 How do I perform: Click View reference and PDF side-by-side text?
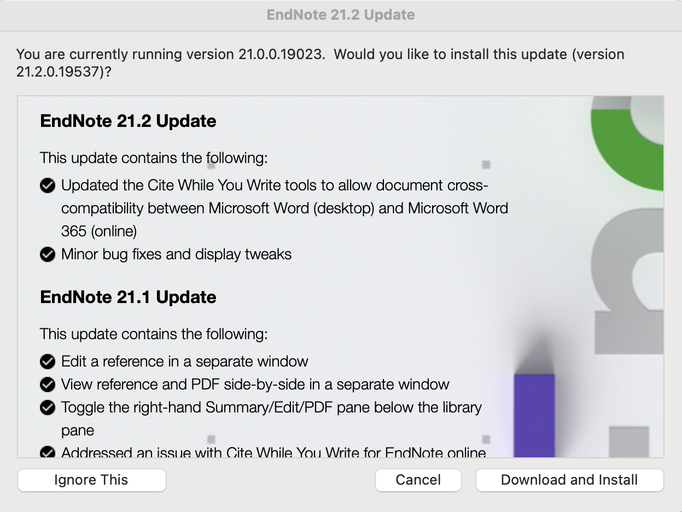click(x=255, y=385)
